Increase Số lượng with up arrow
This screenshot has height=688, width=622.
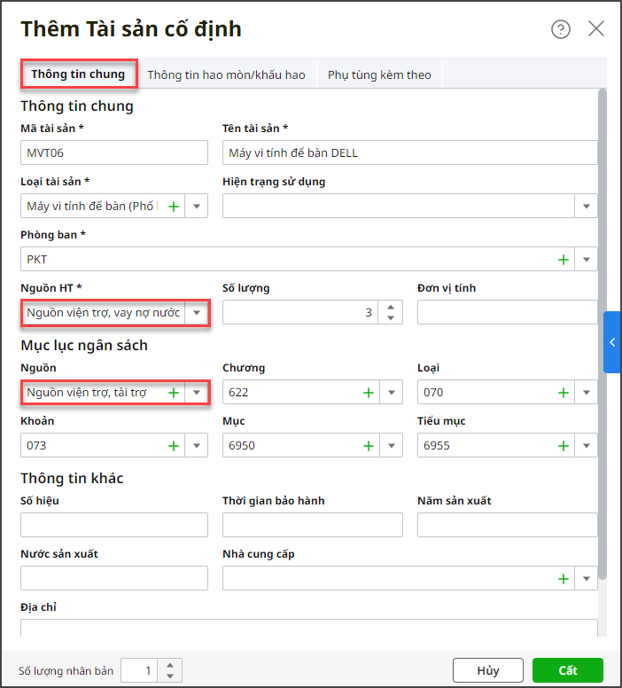tap(391, 307)
